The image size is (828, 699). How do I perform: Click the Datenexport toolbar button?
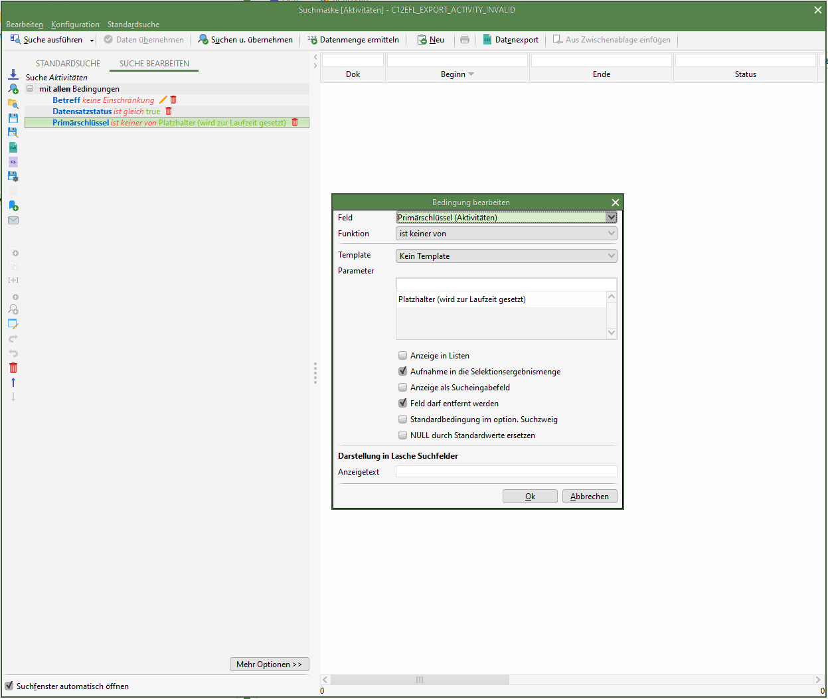[510, 40]
